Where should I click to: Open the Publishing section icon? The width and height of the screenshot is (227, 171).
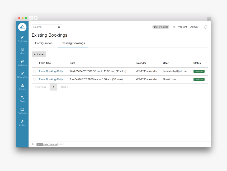pyautogui.click(x=22, y=37)
